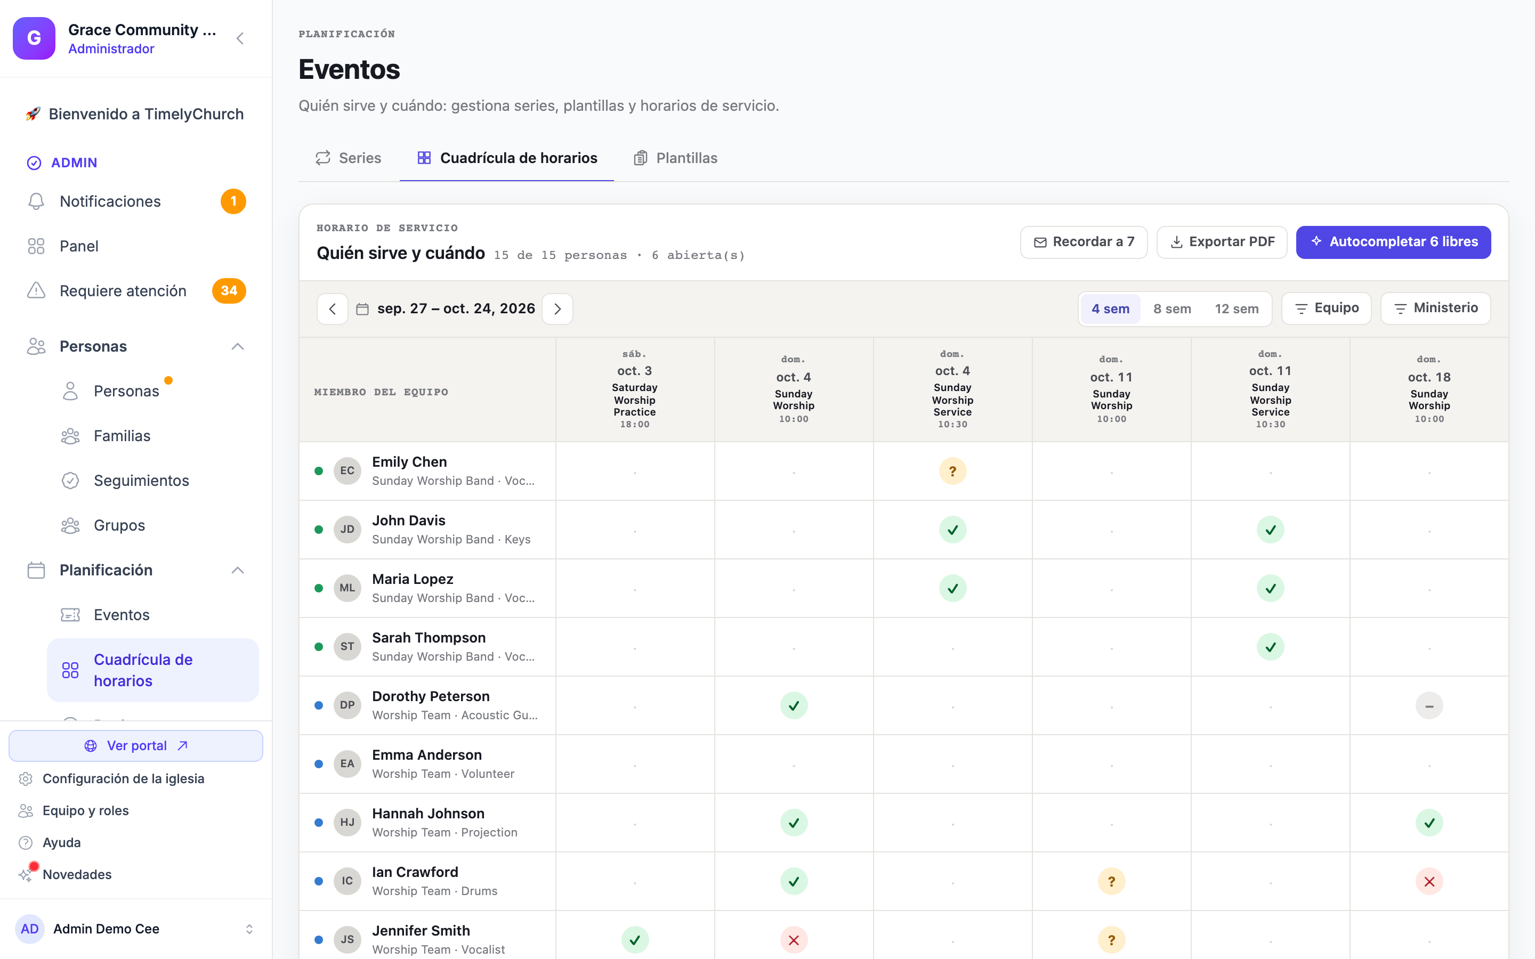This screenshot has height=959, width=1535.
Task: Open the Ver portal link
Action: click(136, 745)
